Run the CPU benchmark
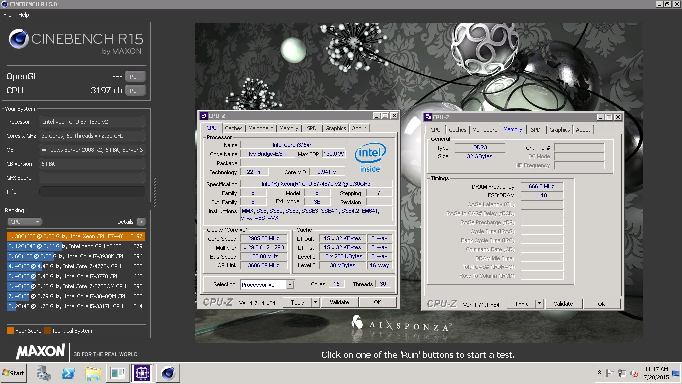682x384 pixels. [135, 90]
